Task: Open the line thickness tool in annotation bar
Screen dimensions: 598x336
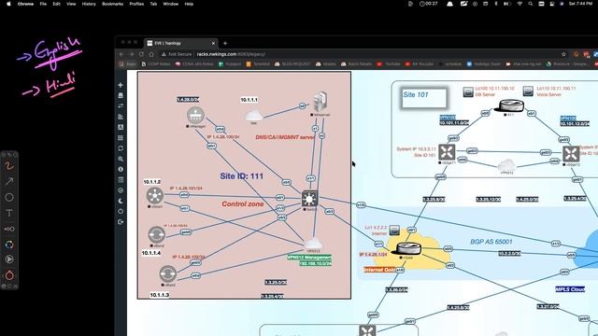Action: (9, 229)
